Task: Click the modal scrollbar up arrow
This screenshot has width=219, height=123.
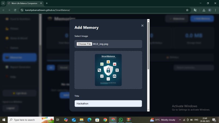Action: (148, 20)
